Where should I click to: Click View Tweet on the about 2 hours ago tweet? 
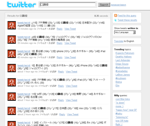pyautogui.click(x=73, y=114)
